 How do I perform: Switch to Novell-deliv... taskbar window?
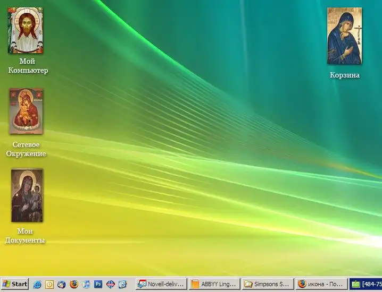tap(161, 284)
